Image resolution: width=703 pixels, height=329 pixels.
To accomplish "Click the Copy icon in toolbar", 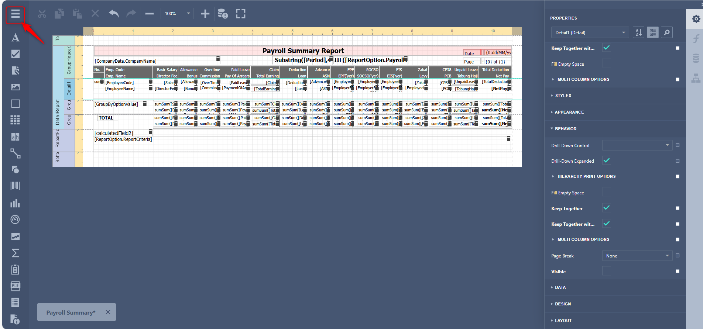I will (59, 14).
